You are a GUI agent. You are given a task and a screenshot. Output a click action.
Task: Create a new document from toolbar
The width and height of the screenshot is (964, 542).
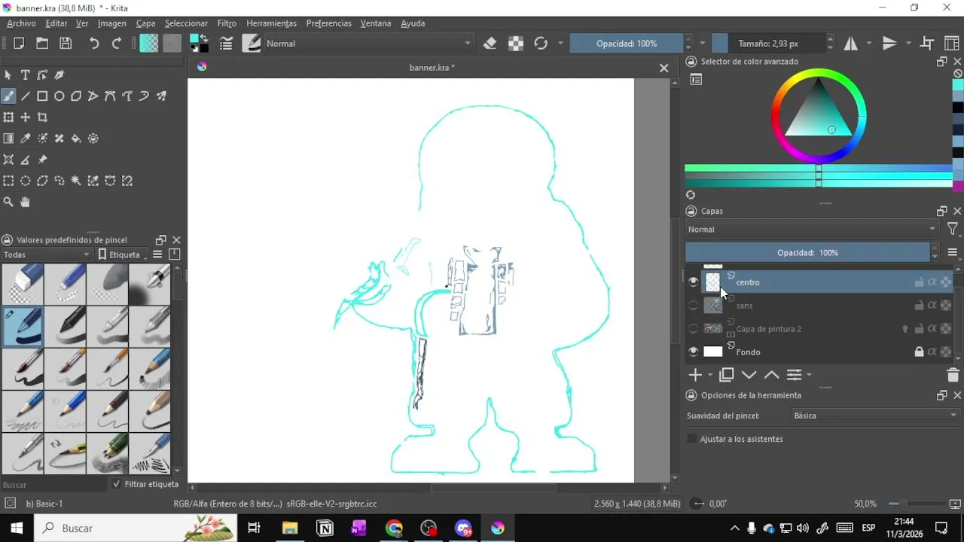(19, 43)
